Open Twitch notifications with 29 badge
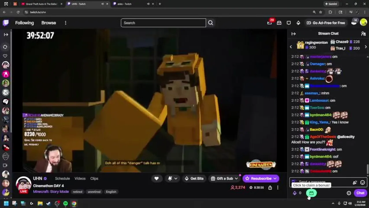The width and height of the screenshot is (369, 208). [x=270, y=23]
